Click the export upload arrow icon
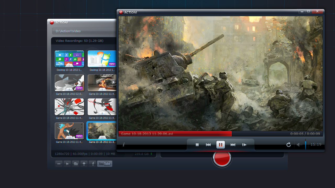This screenshot has height=188, width=335. 84,164
